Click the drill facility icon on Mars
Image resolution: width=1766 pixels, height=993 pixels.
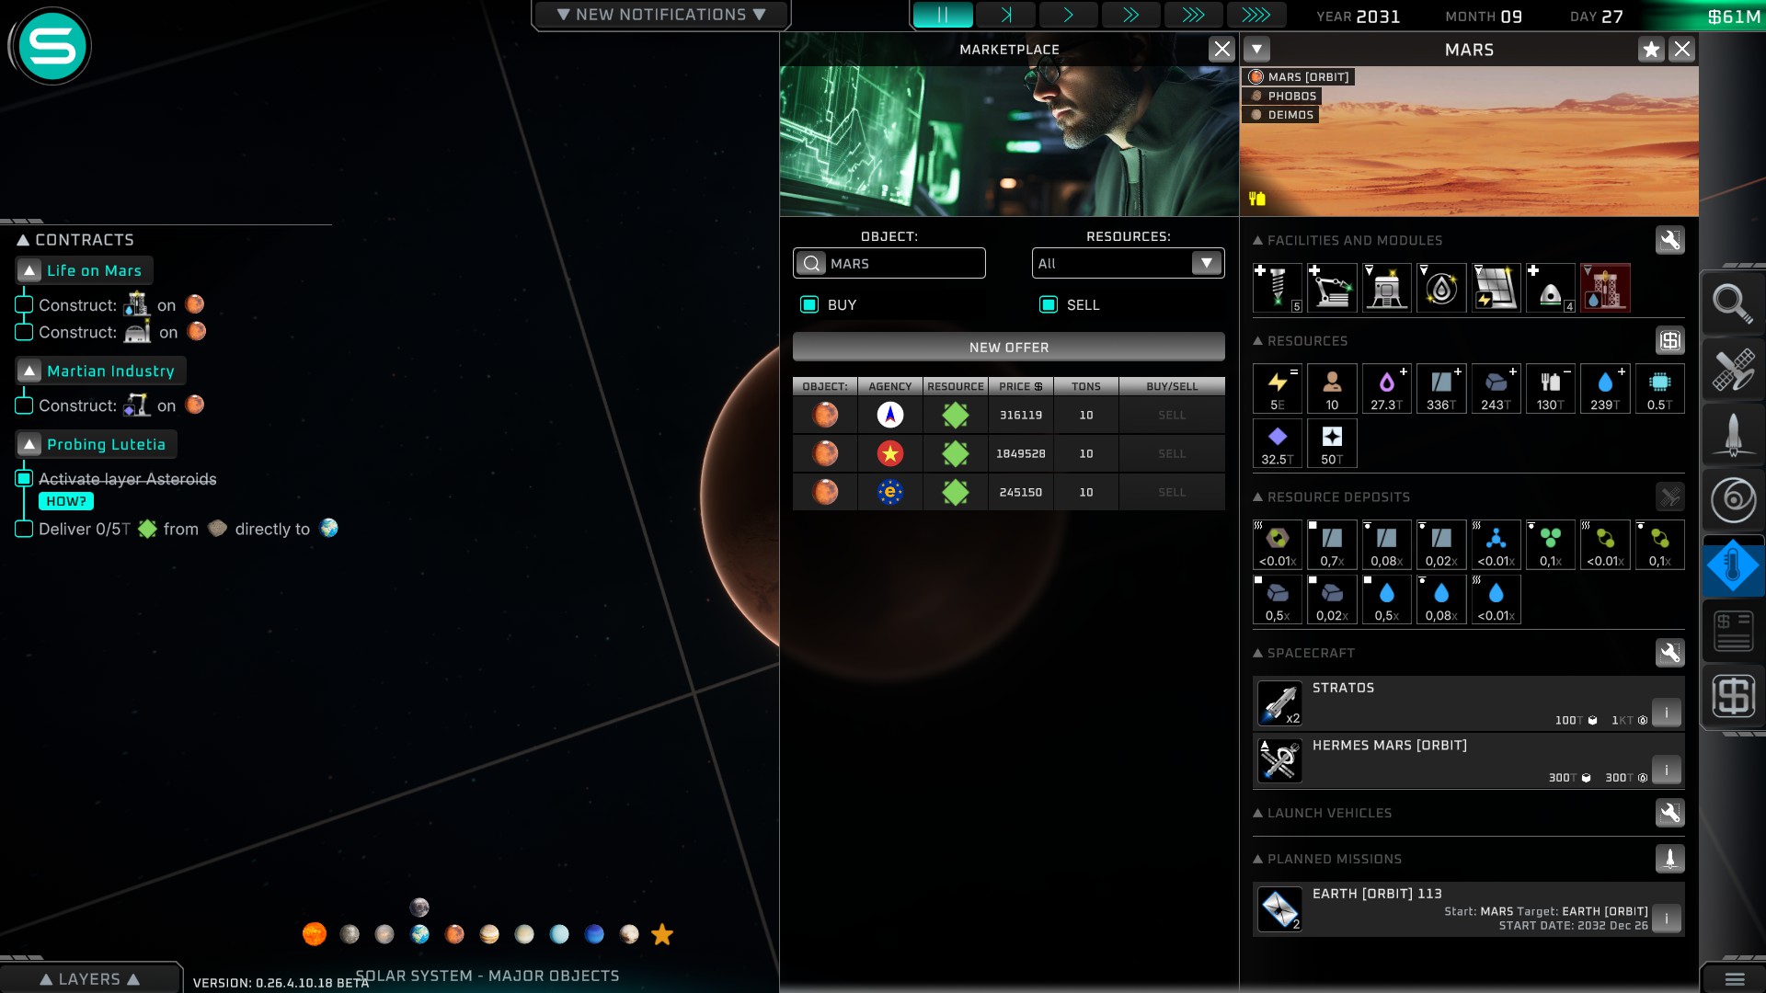click(1277, 288)
